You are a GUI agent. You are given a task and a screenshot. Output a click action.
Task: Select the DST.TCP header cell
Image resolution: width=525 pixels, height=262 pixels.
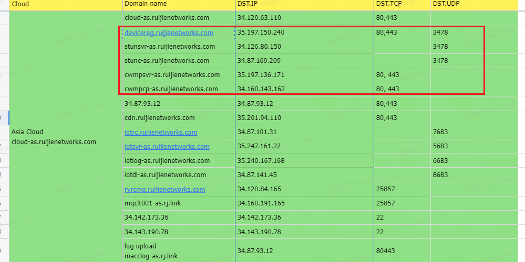pos(402,4)
